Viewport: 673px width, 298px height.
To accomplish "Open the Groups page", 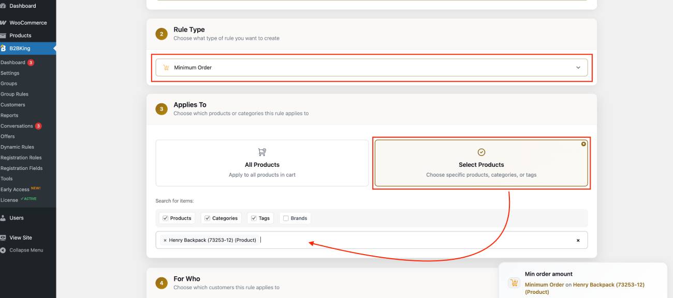I will [9, 84].
